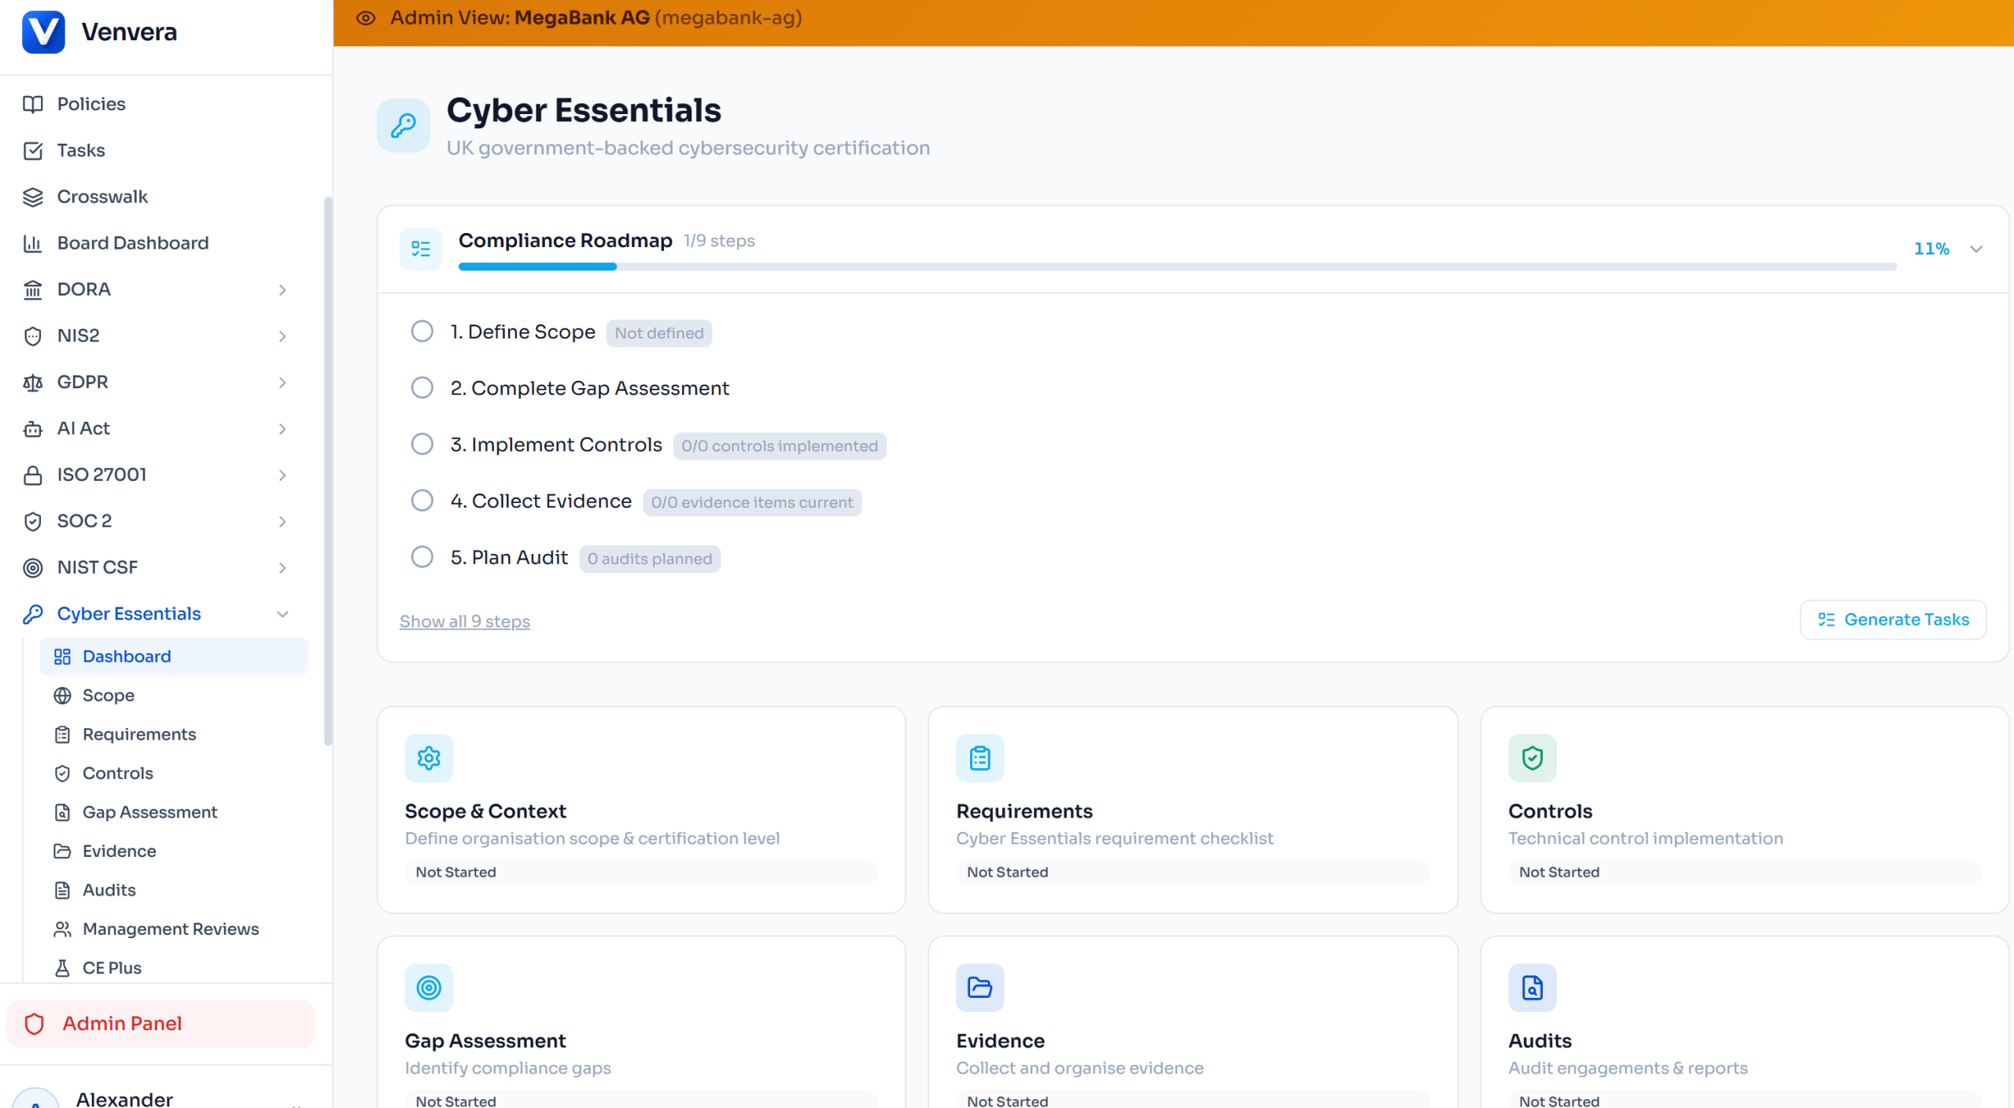
Task: Toggle the Plan Audit step circle
Action: pos(422,557)
